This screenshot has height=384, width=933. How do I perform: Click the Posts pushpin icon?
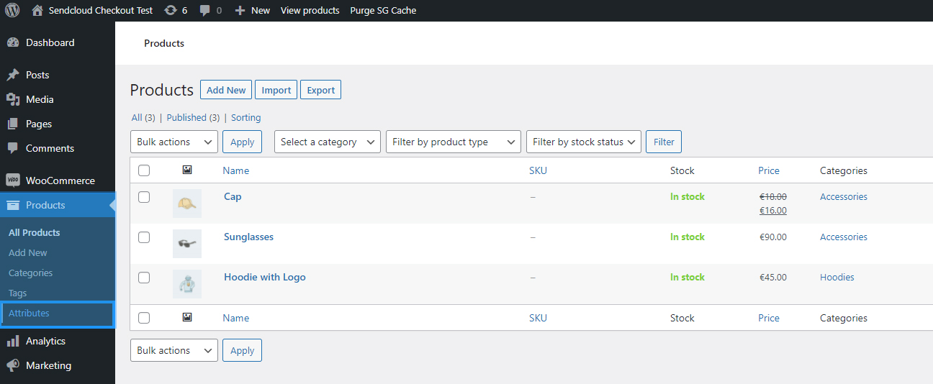point(12,75)
